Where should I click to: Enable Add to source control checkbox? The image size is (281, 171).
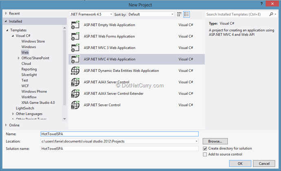(x=205, y=154)
